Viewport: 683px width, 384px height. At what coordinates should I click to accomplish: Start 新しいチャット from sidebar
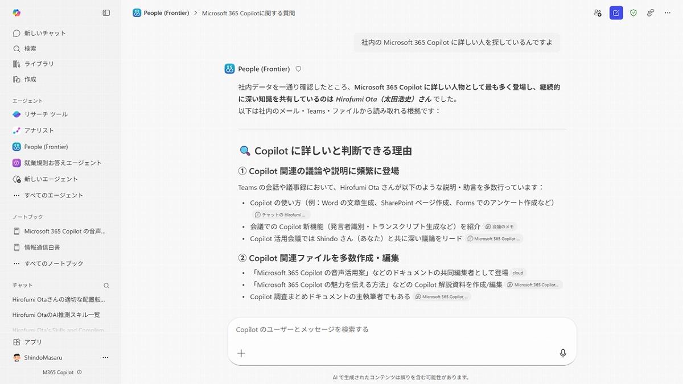click(x=44, y=33)
